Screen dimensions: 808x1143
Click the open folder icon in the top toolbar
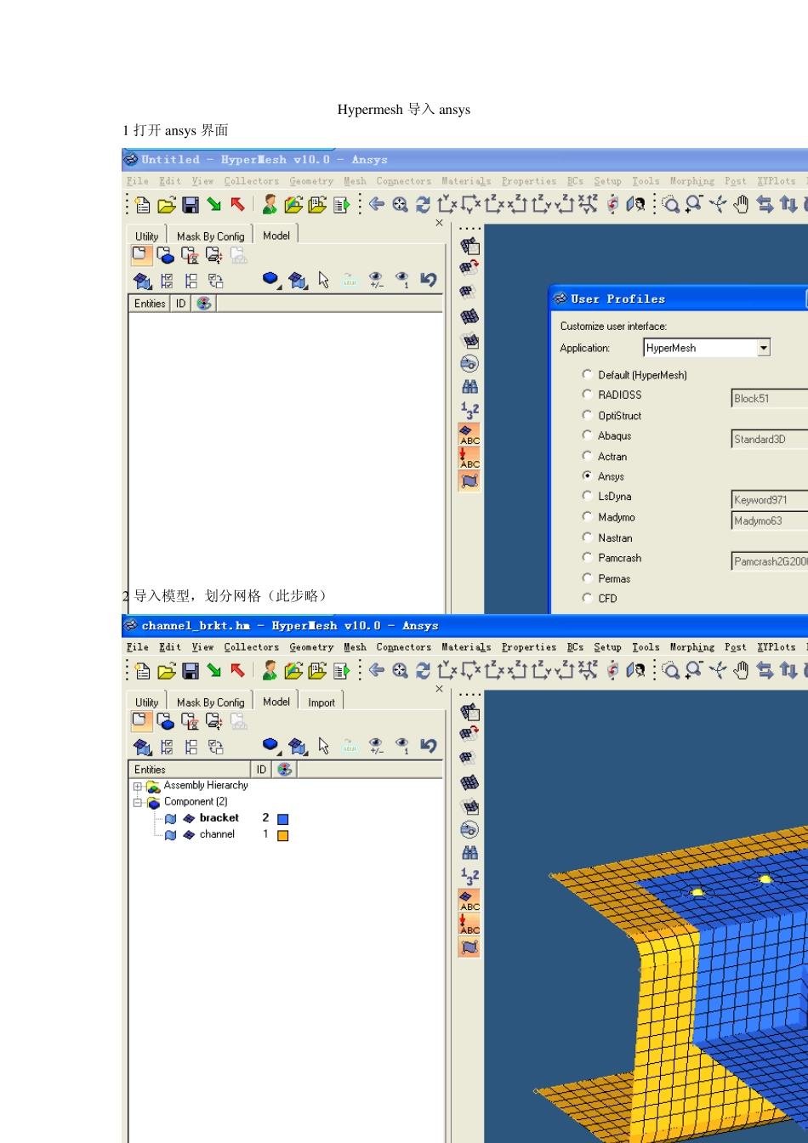click(167, 205)
